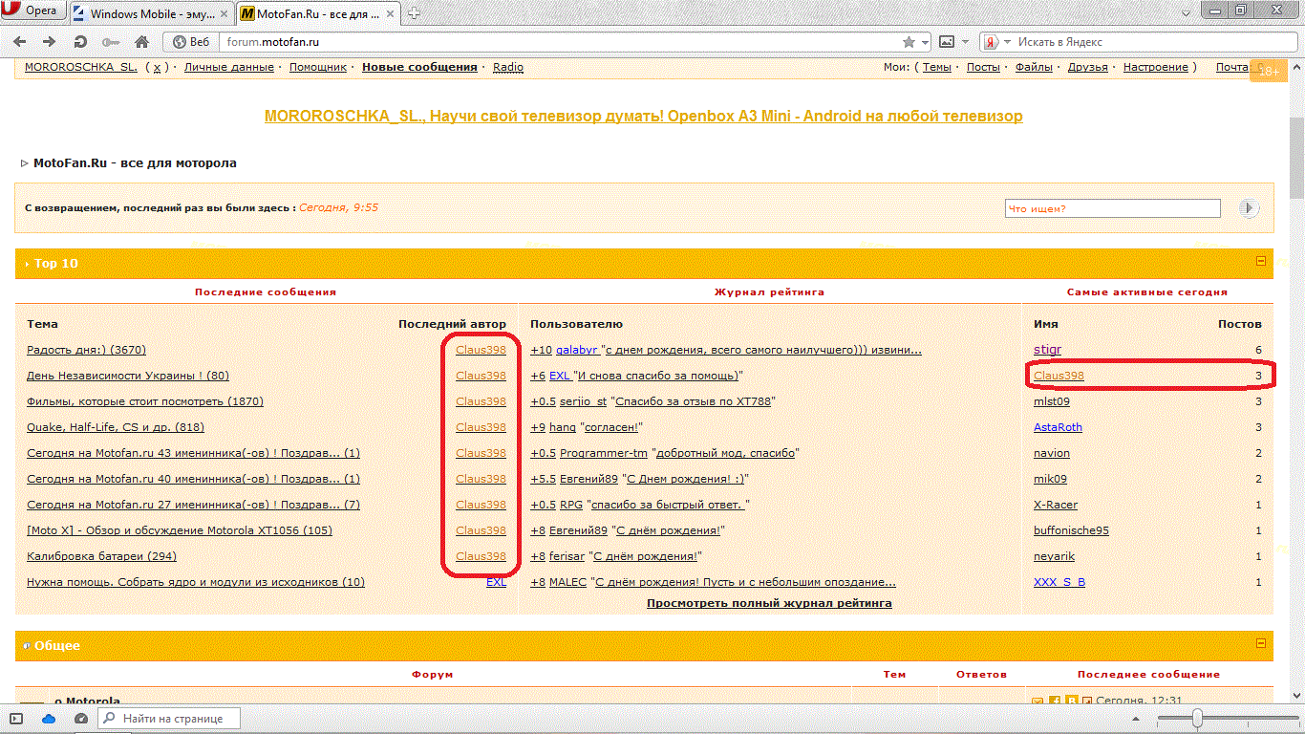This screenshot has height=734, width=1305.
Task: Open Нужна помощь. Собрать ядро topic
Action: 196,582
